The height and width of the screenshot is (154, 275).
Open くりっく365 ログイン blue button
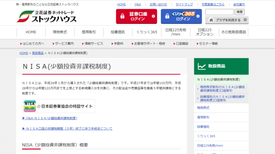(181, 16)
